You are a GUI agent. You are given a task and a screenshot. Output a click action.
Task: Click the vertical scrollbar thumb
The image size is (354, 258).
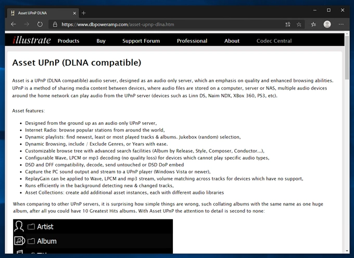pos(347,57)
